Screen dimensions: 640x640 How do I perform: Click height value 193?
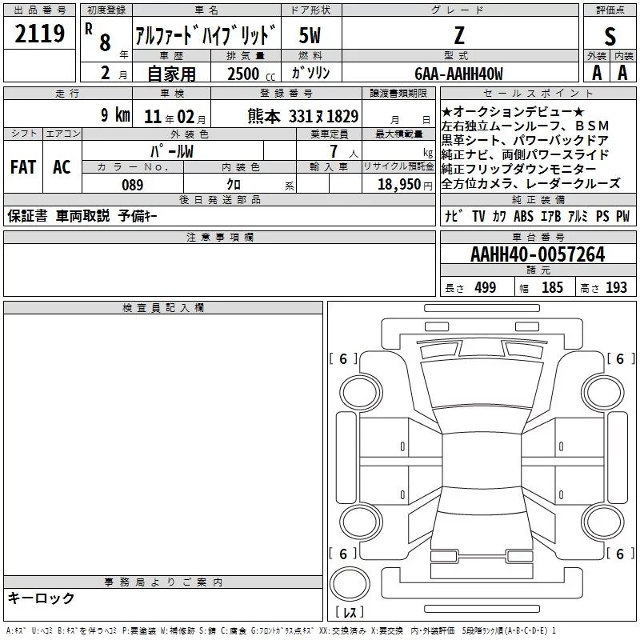click(x=616, y=288)
